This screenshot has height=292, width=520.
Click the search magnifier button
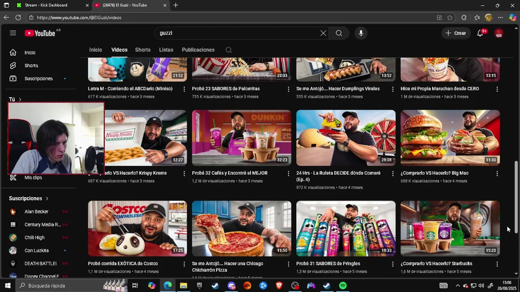pyautogui.click(x=339, y=33)
